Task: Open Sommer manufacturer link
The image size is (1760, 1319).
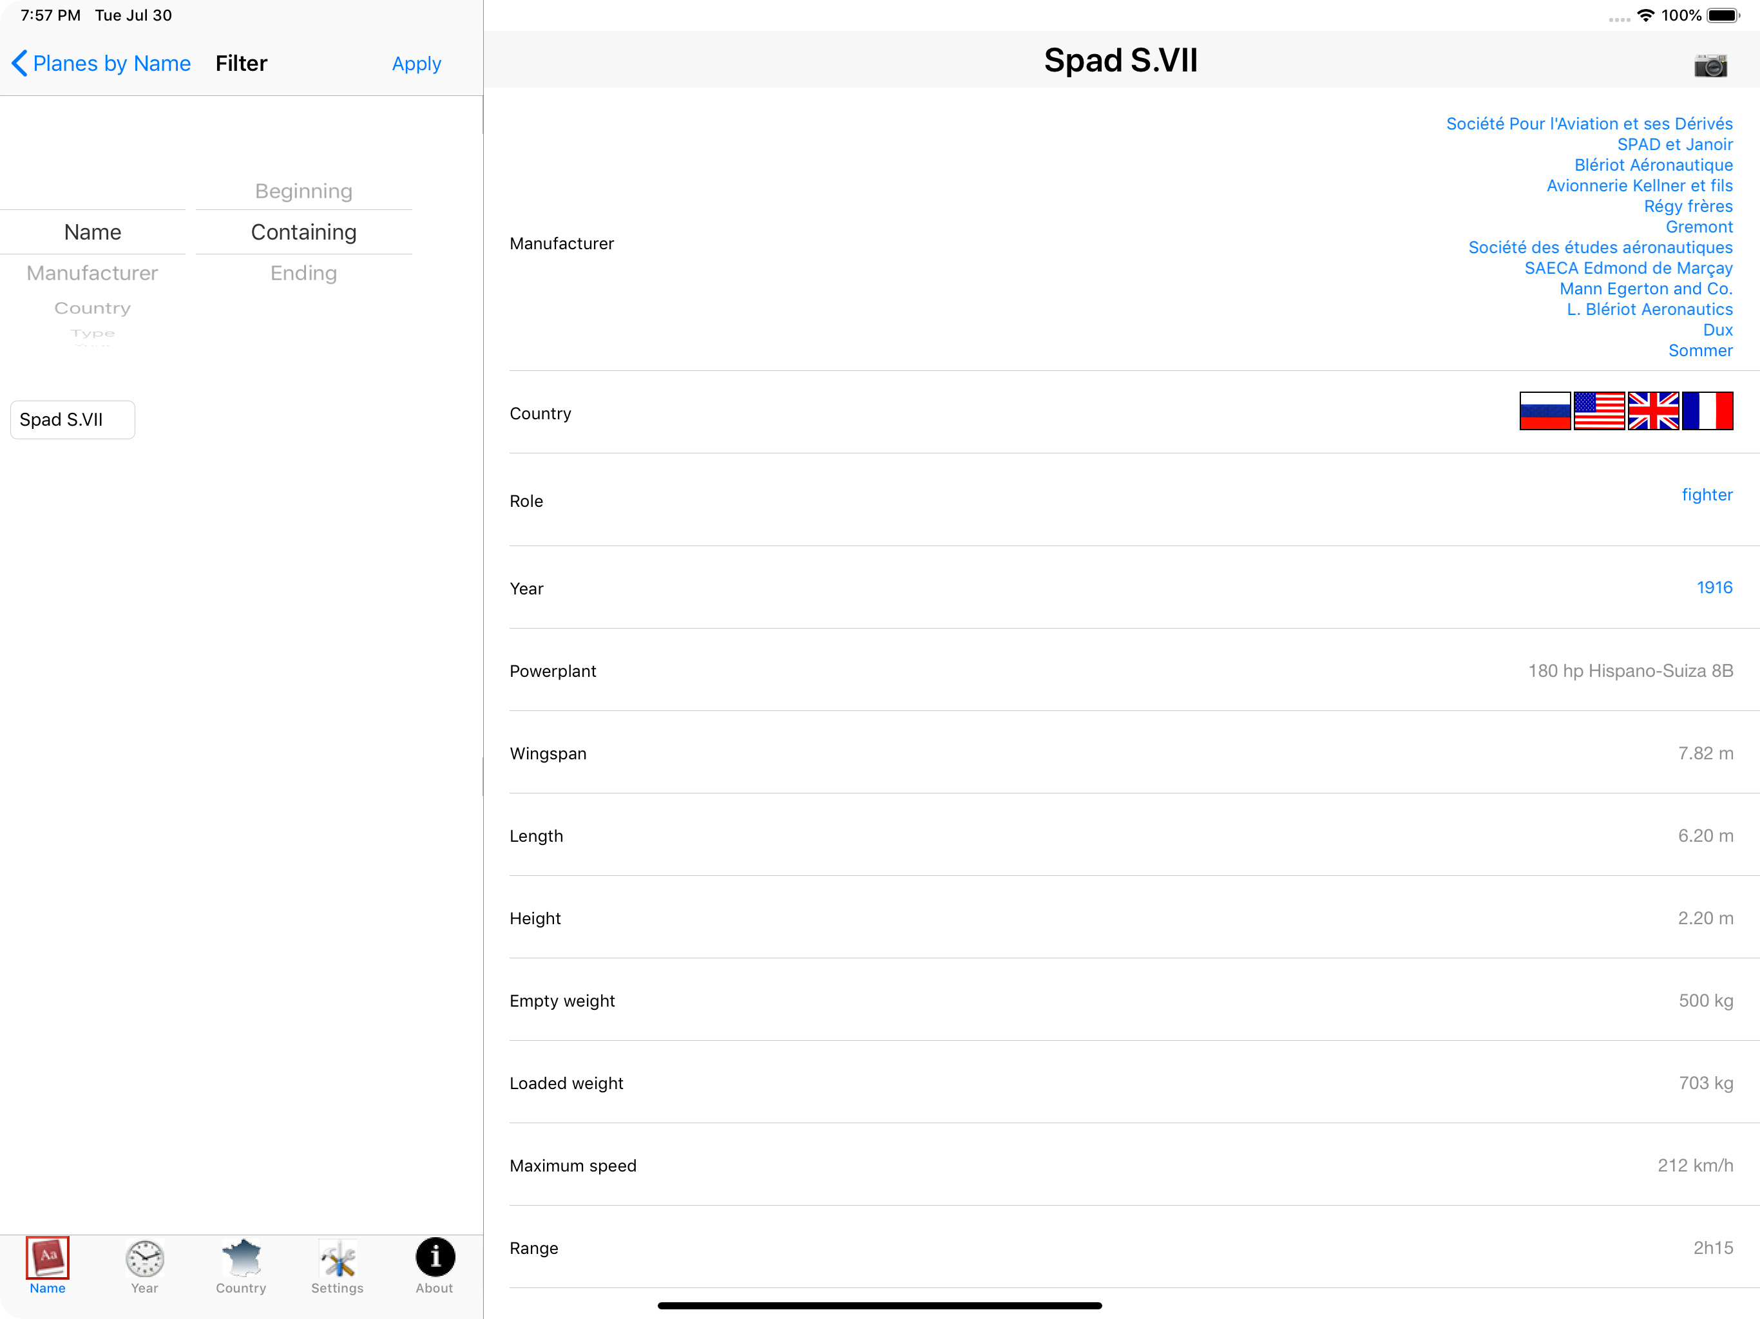Action: [x=1700, y=351]
